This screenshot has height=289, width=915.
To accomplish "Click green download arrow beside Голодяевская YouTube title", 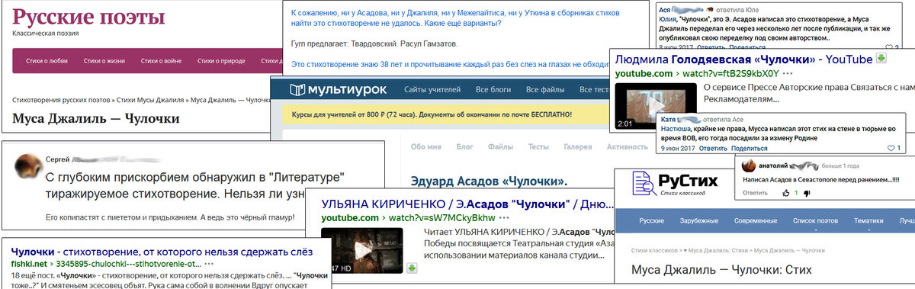I will pyautogui.click(x=881, y=59).
